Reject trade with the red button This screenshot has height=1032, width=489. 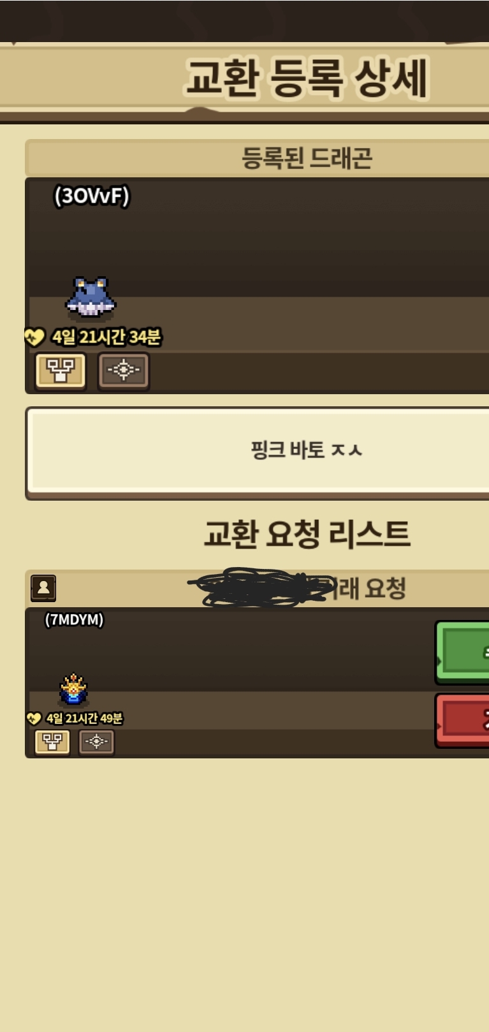tap(462, 720)
